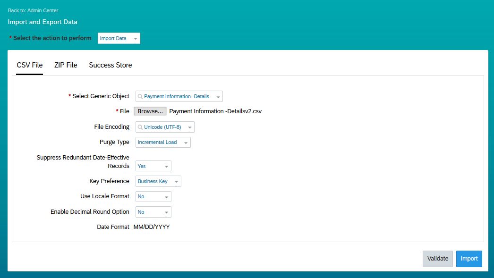Click the Validate button
494x278 pixels.
coord(438,259)
